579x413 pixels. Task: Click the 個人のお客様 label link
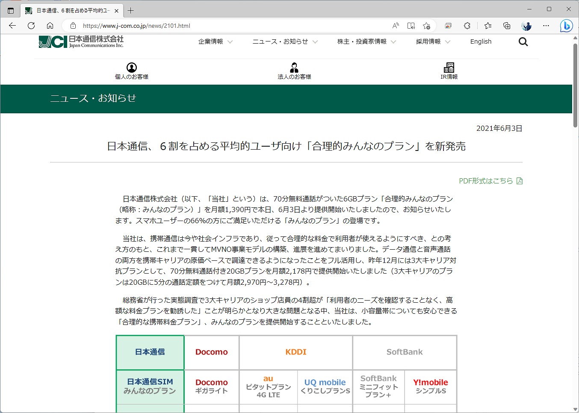[x=132, y=77]
